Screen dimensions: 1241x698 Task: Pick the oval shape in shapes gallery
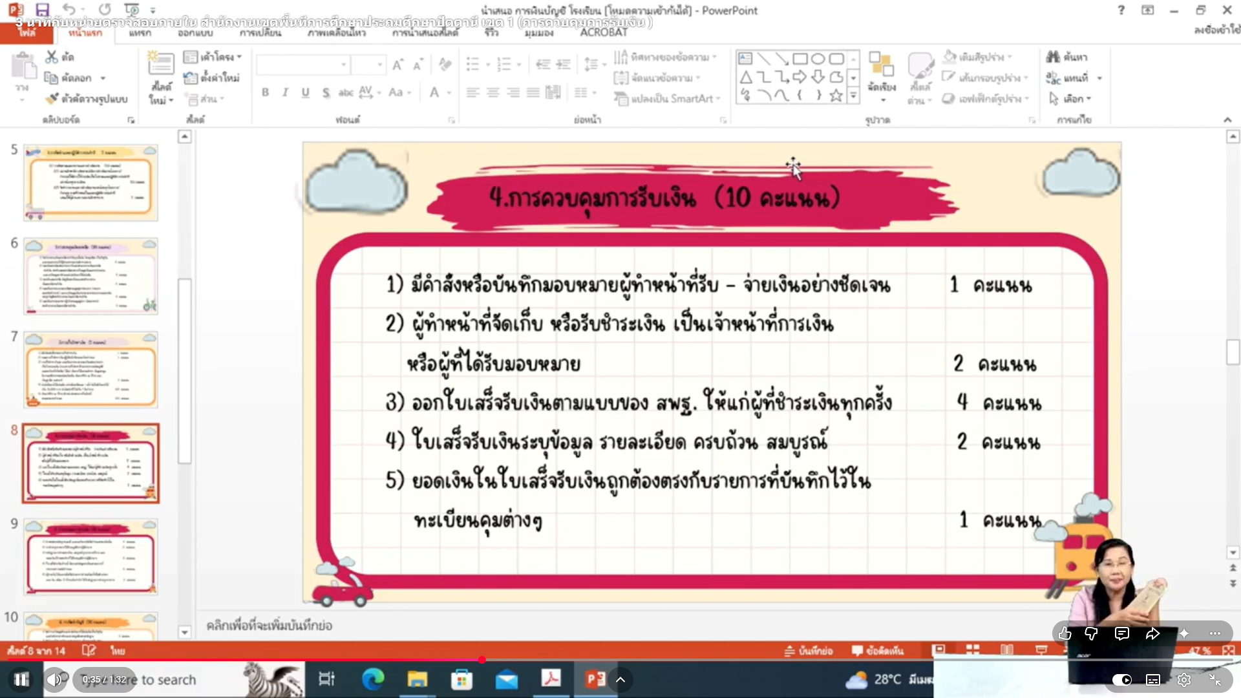(x=818, y=59)
